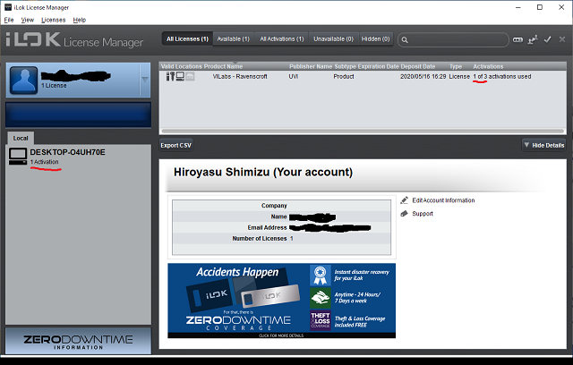Screen dimensions: 573x365
Task: Sort by the Subtype column header
Action: pos(345,66)
